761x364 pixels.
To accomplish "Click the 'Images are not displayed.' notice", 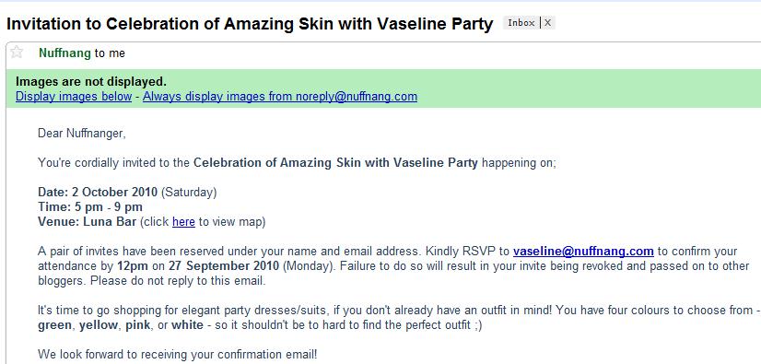I will point(91,81).
